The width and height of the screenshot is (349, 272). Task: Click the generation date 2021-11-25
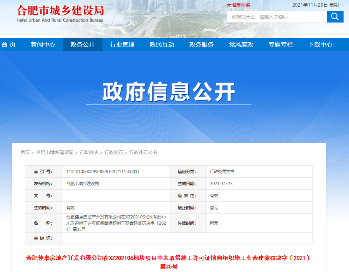221,184
